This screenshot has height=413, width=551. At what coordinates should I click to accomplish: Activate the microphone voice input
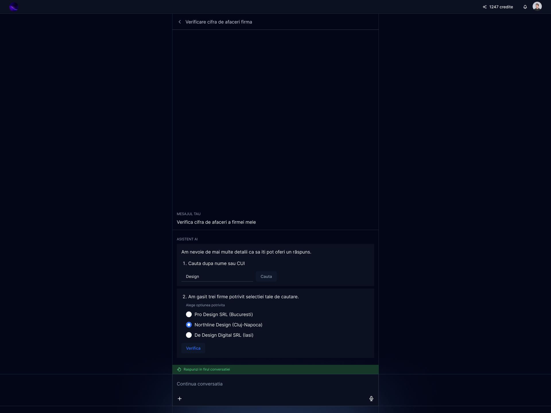tap(371, 399)
